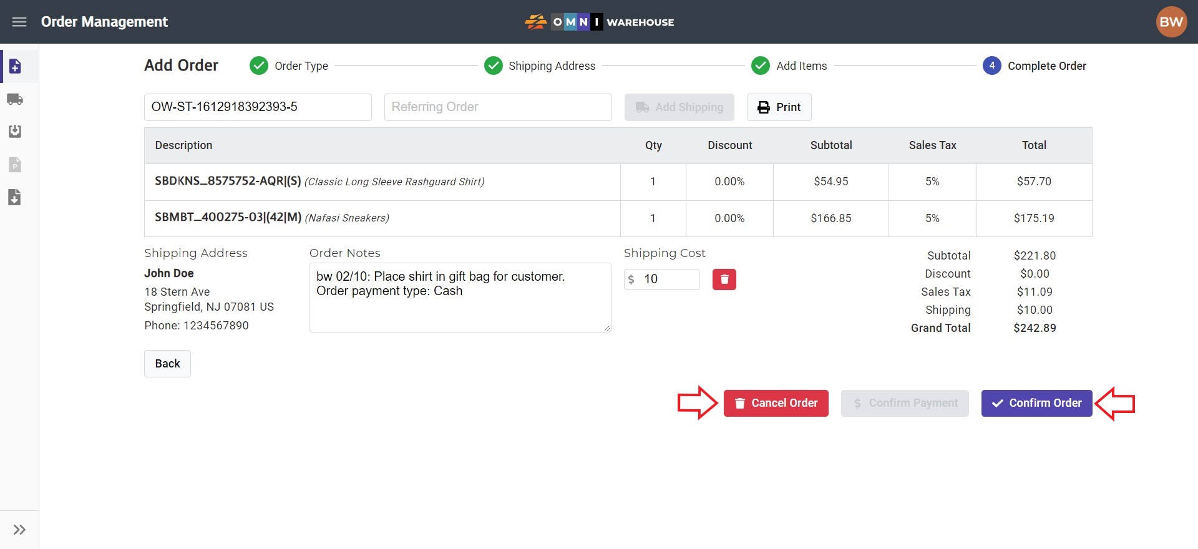Open the file download arrow sidebar icon

tap(15, 197)
